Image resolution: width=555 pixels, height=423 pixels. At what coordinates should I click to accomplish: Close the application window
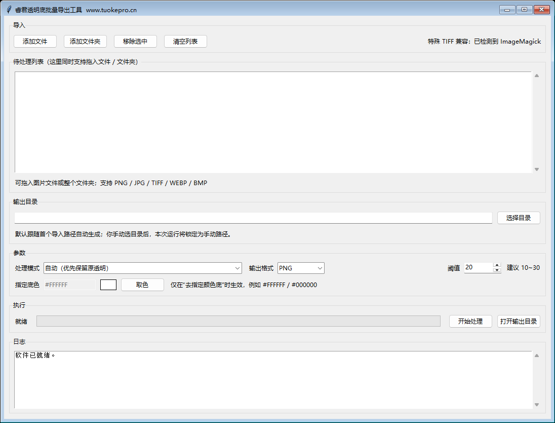pos(541,10)
